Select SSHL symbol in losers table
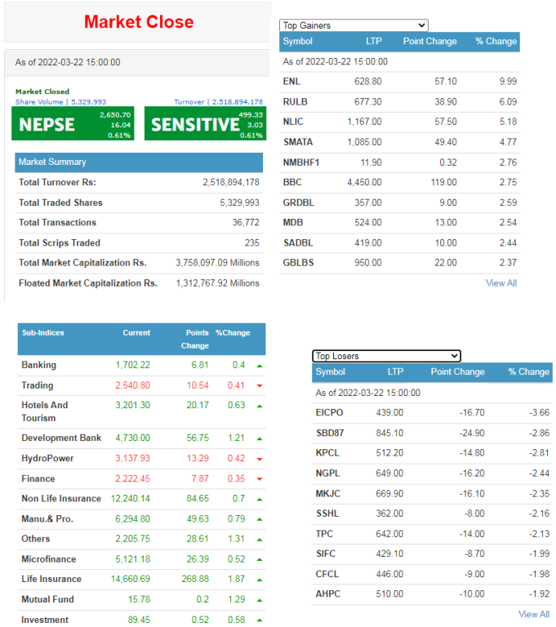Screen dimensions: 556x627 327,514
